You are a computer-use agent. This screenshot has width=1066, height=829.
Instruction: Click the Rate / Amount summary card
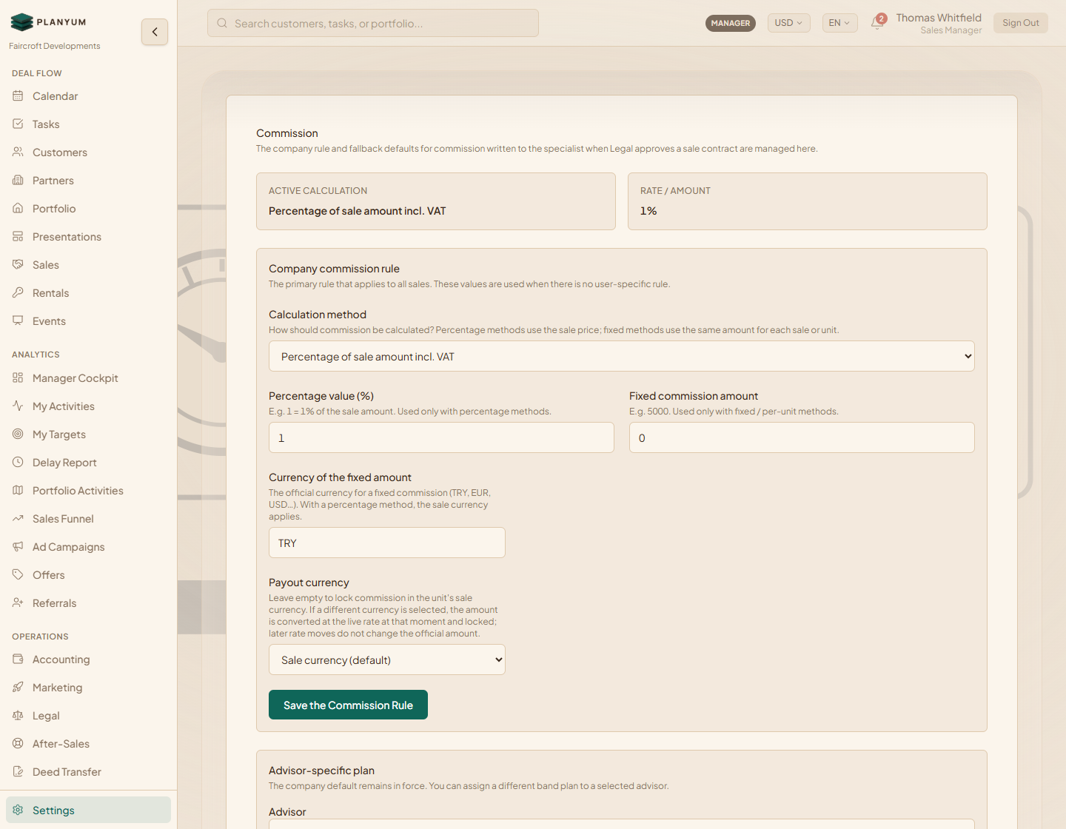(x=808, y=201)
